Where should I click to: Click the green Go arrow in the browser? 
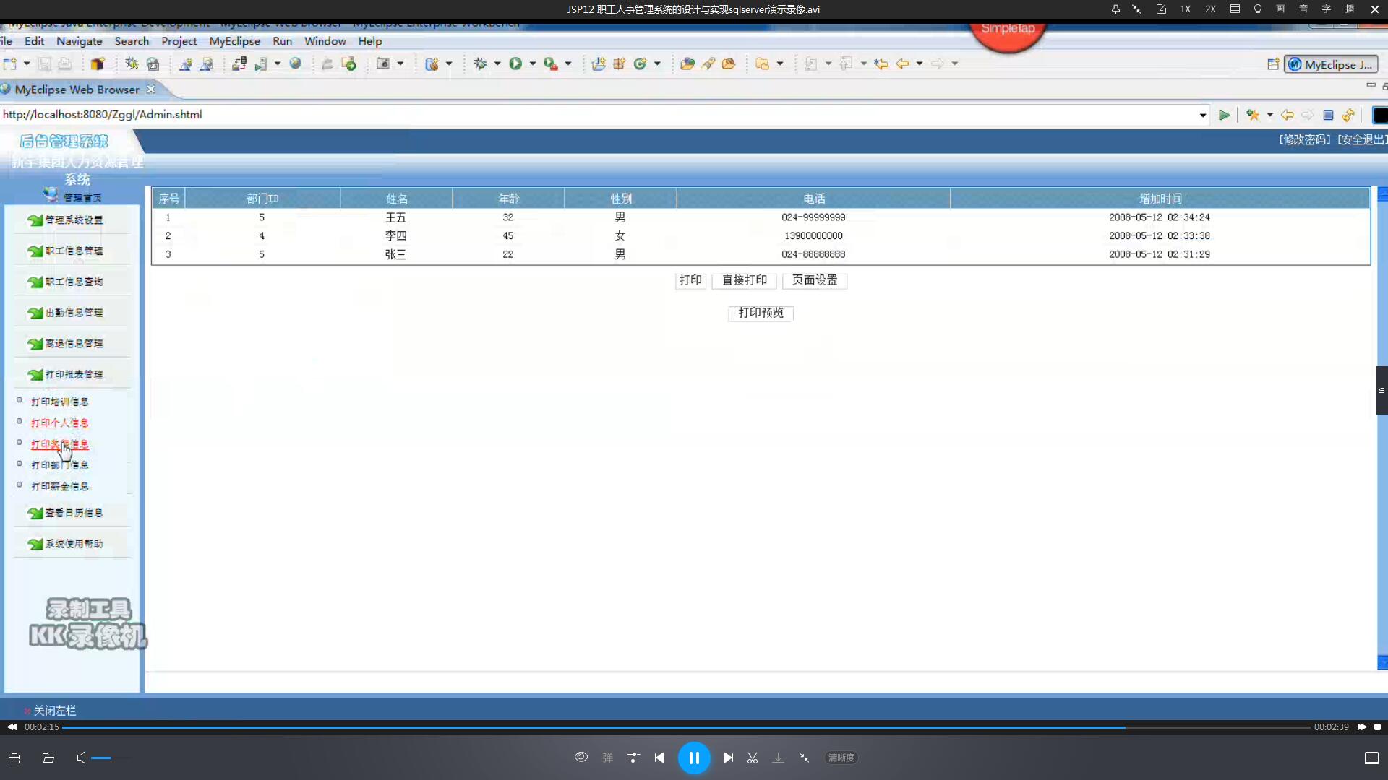[1224, 115]
